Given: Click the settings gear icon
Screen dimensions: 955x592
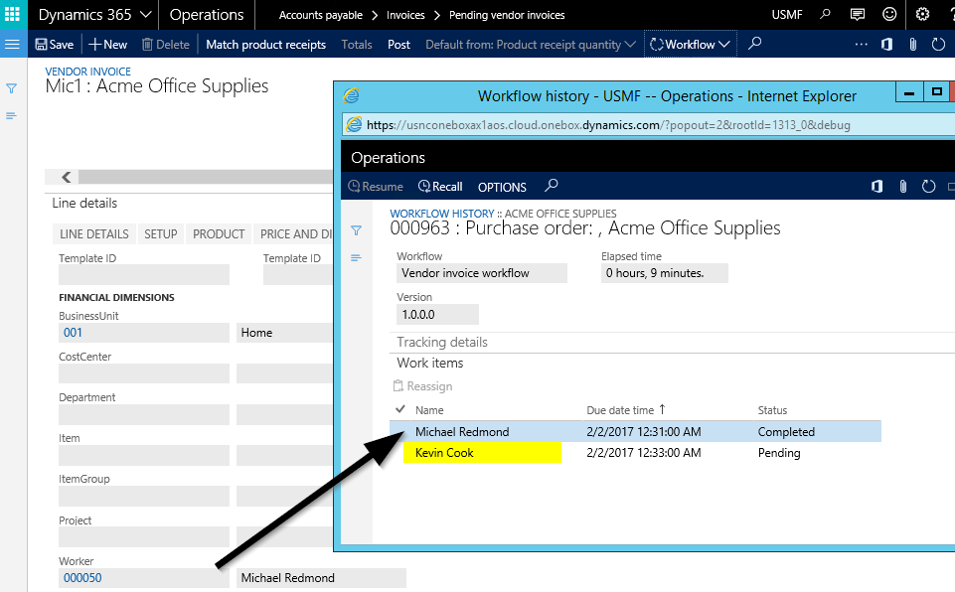Looking at the screenshot, I should click(922, 15).
